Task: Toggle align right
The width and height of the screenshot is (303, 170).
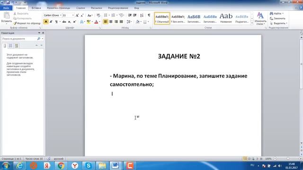Action: (x=116, y=22)
